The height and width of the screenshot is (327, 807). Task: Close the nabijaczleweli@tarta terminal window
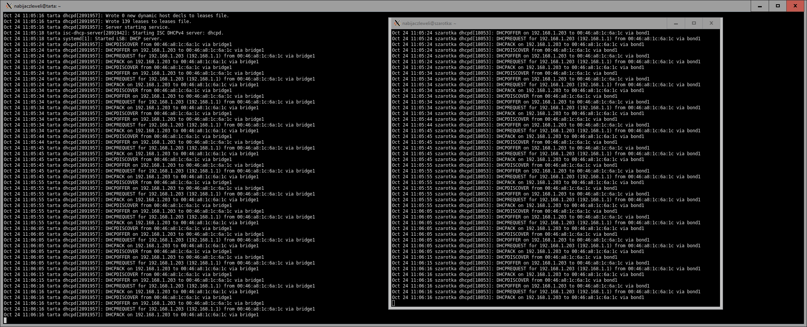(x=795, y=6)
